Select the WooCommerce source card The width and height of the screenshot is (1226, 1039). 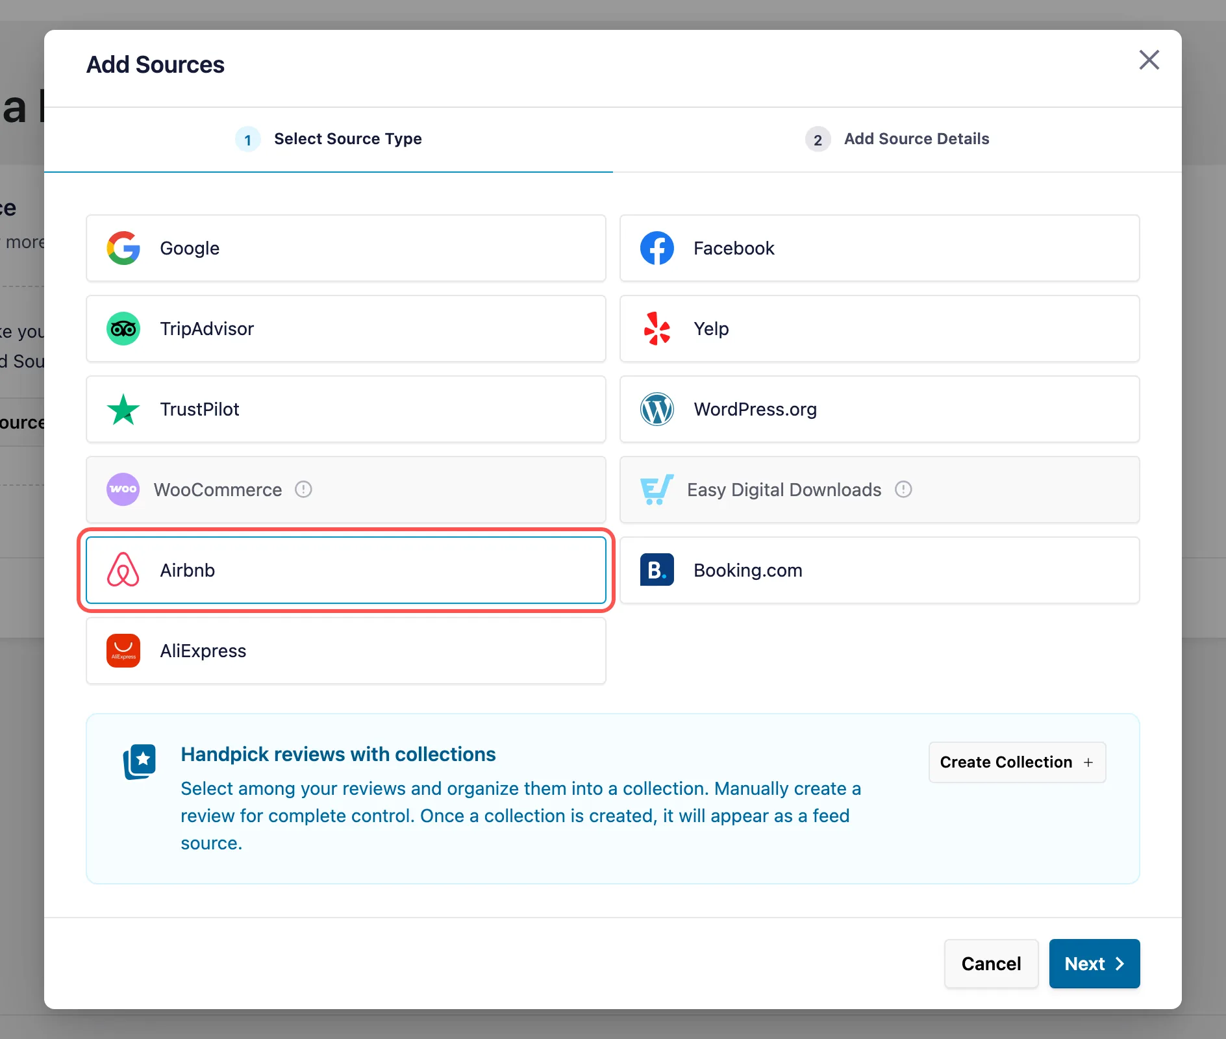coord(346,490)
